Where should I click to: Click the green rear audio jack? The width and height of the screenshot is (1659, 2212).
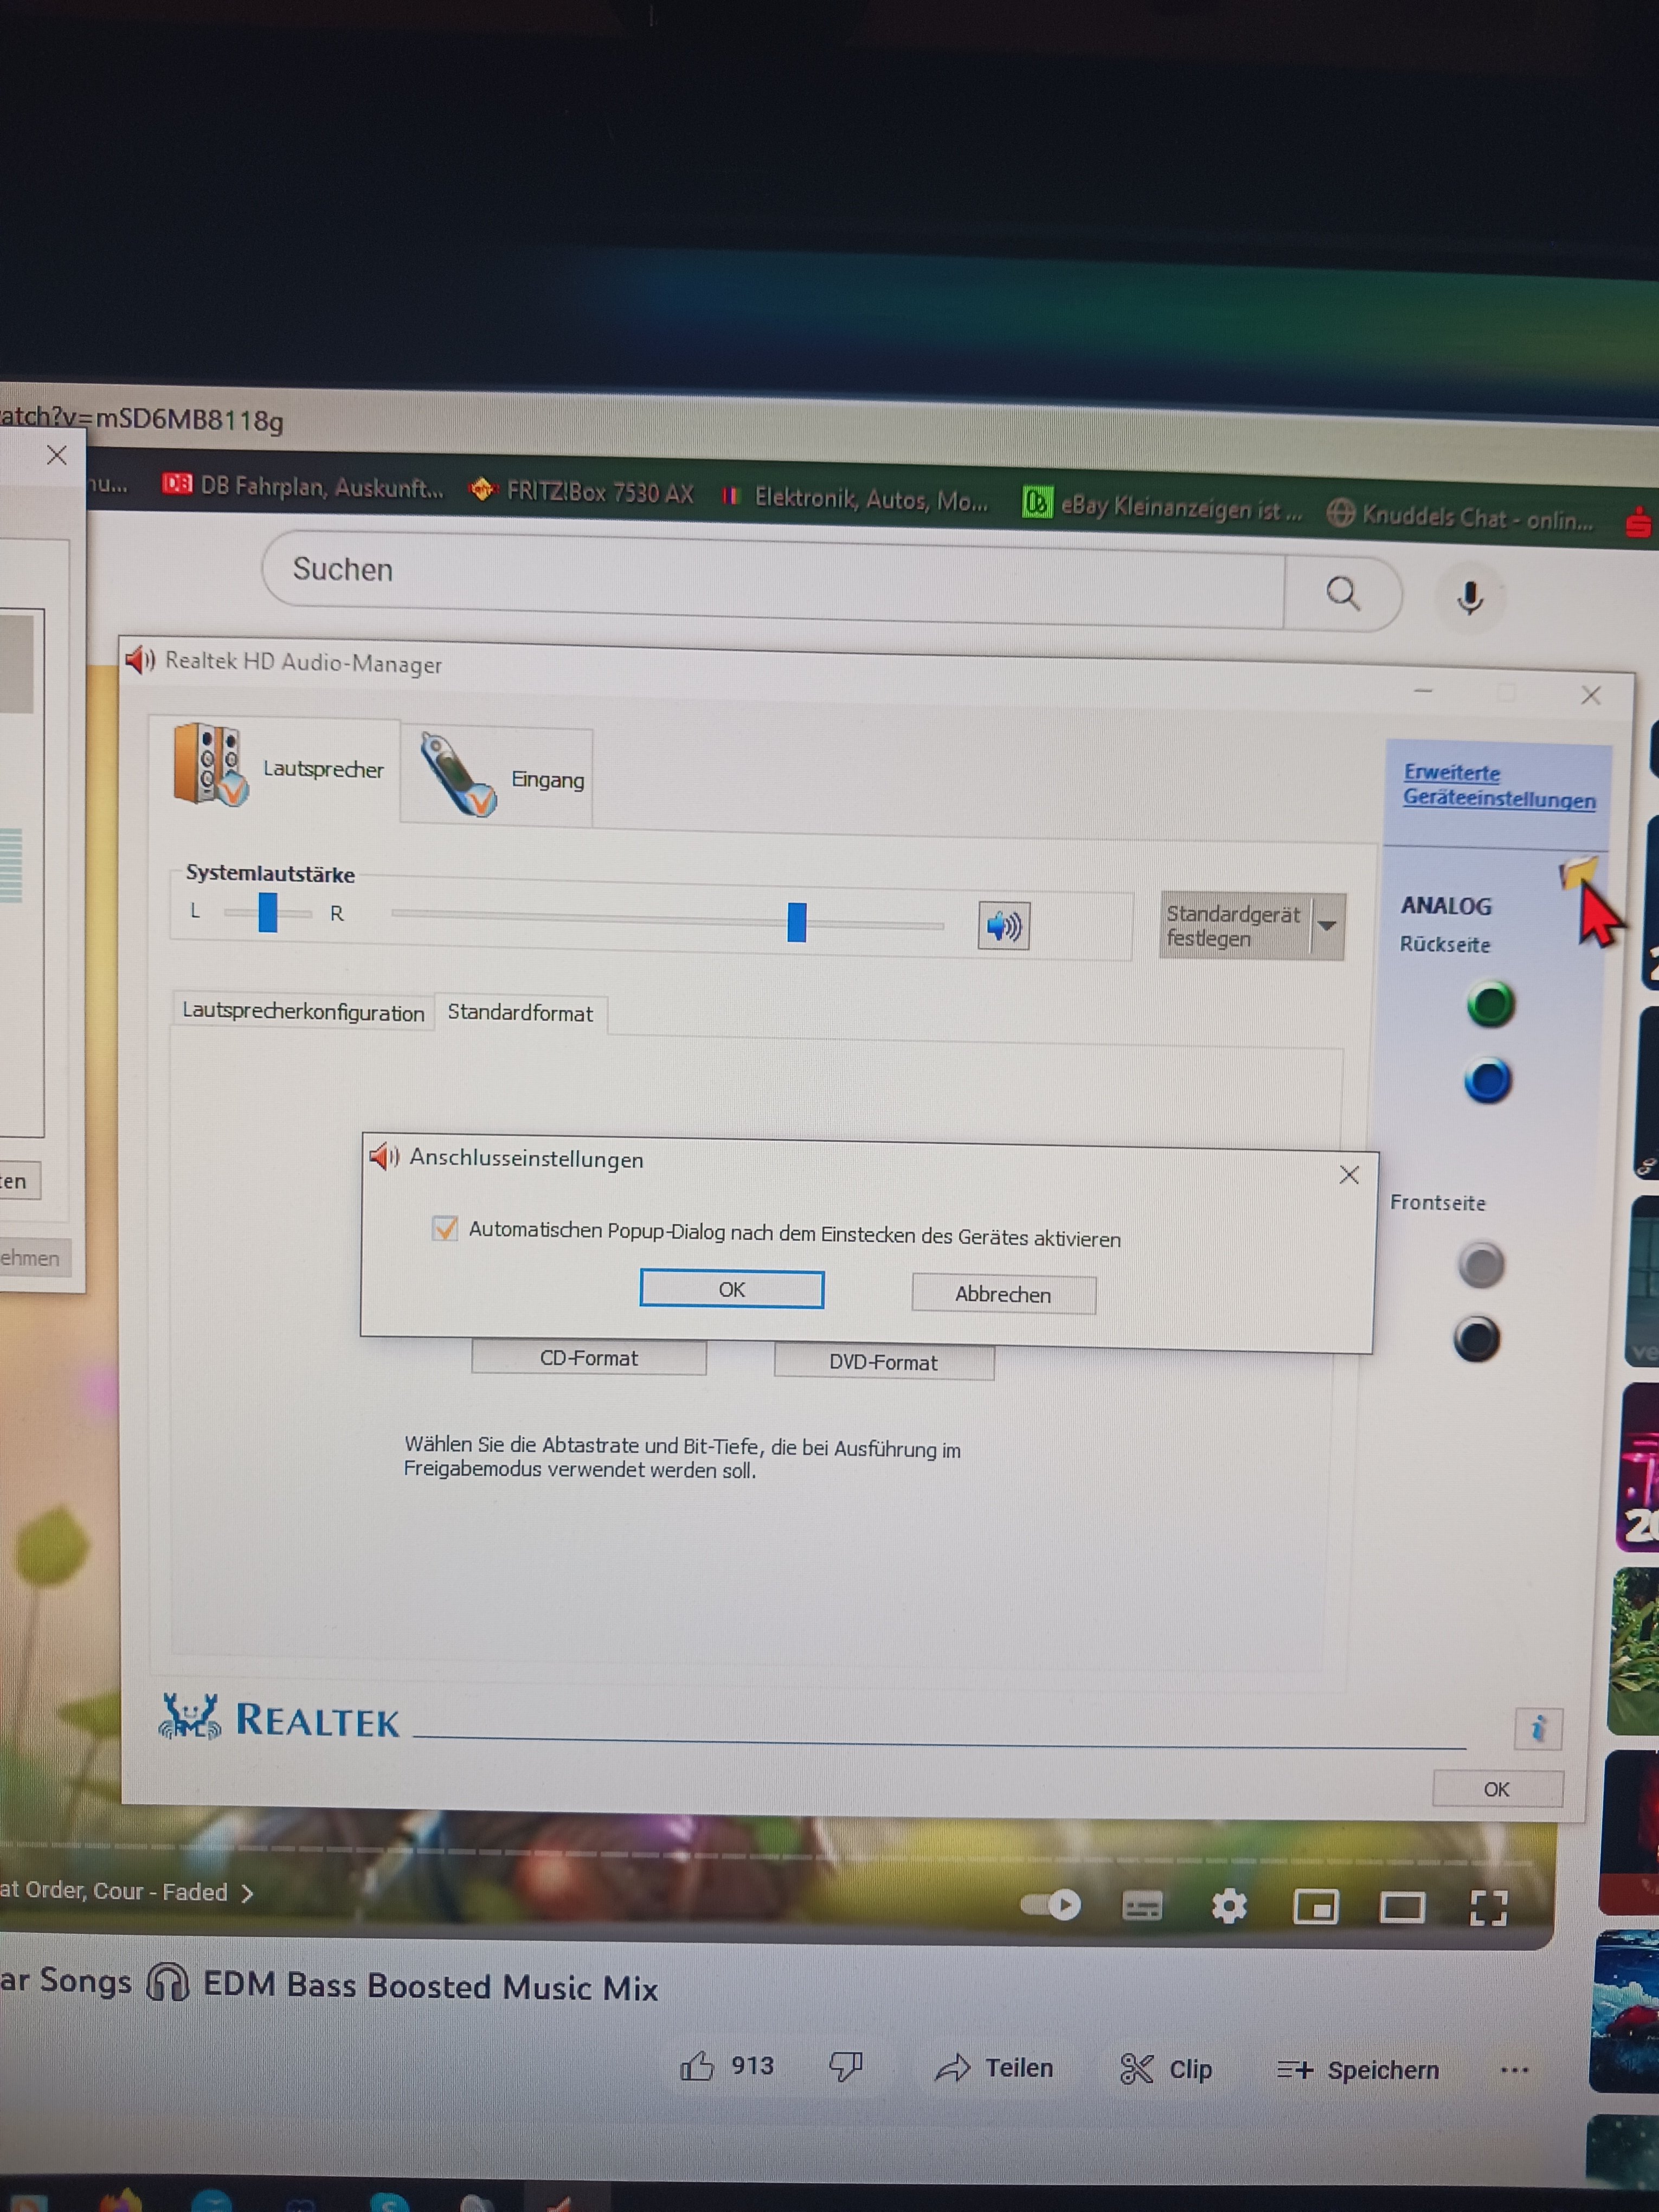coord(1489,1004)
